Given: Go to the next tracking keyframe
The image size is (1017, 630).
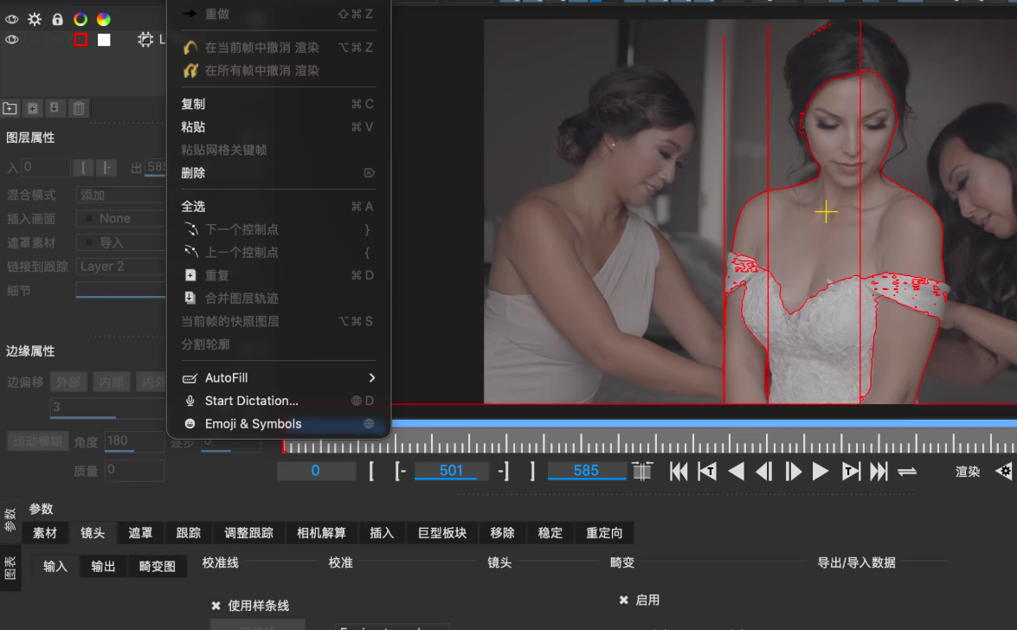Looking at the screenshot, I should [x=851, y=472].
